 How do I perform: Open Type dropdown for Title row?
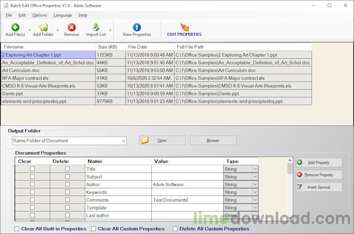click(255, 169)
